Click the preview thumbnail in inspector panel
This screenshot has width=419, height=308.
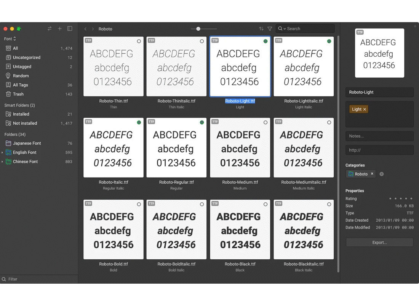point(379,53)
